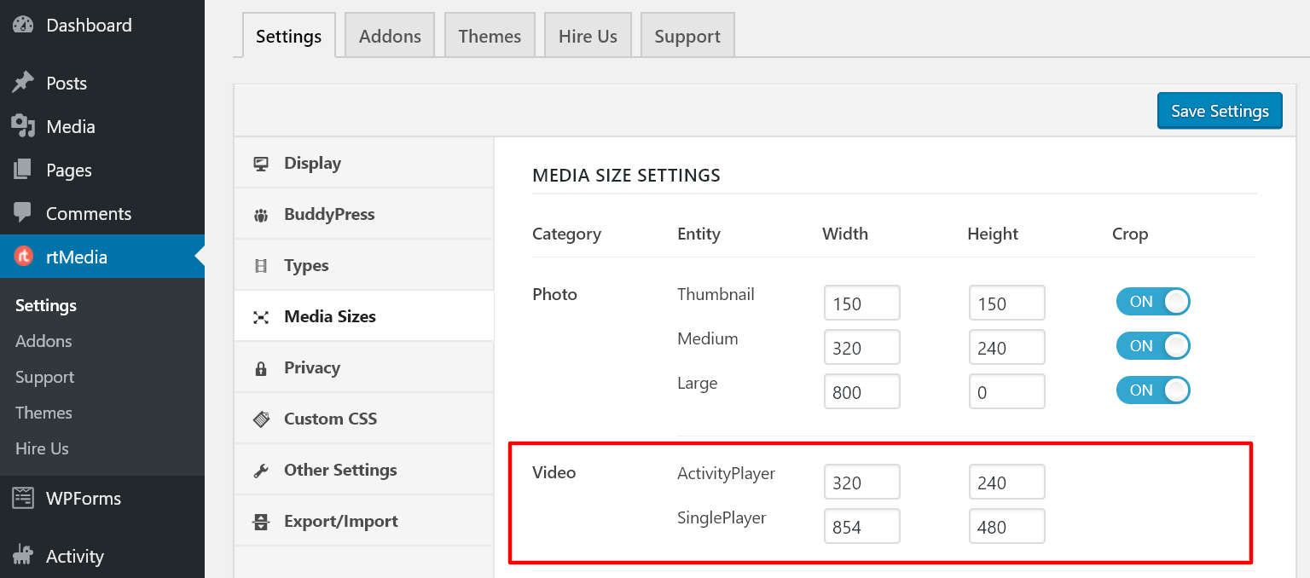Edit the SinglePlayer width input field
Viewport: 1310px width, 578px height.
(x=861, y=526)
